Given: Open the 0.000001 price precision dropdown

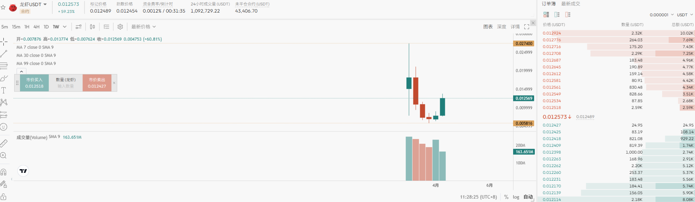Looking at the screenshot, I should click(x=661, y=15).
